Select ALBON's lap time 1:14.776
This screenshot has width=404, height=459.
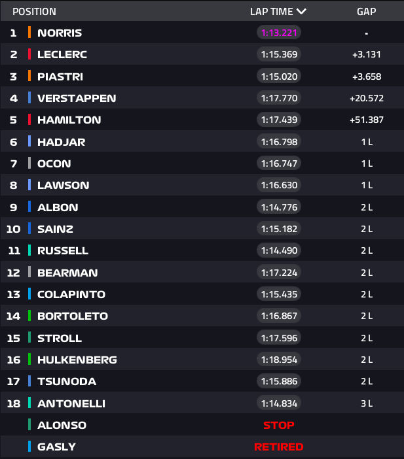pos(279,207)
